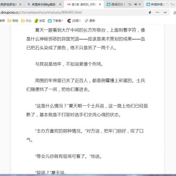The image size is (176, 176).
Task: Click the dialogue "这是什么情况？"
Action: pos(52,106)
